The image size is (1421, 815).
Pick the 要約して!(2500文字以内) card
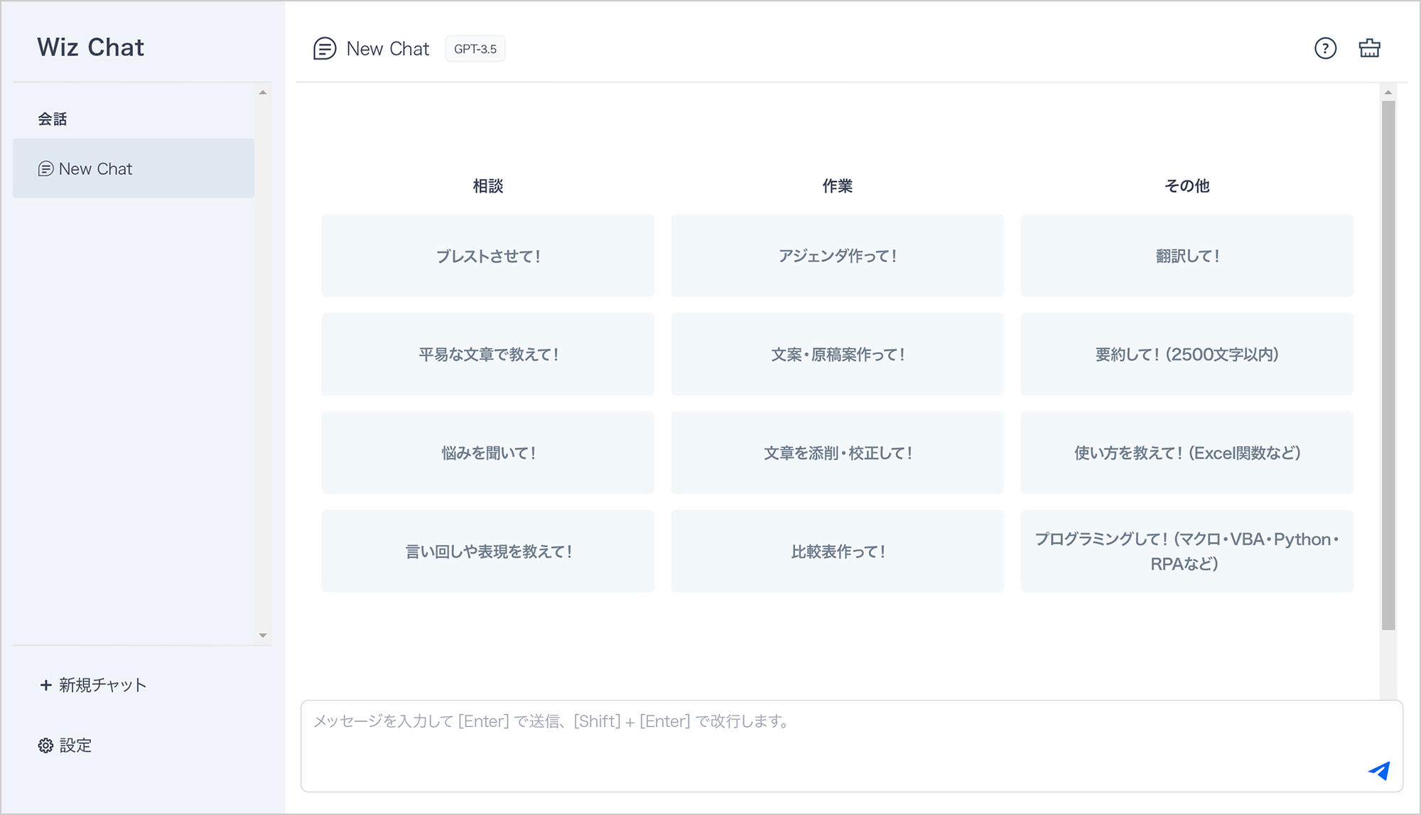point(1187,355)
